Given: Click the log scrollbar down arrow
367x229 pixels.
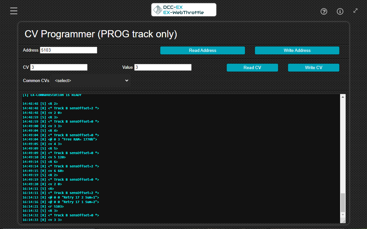Looking at the screenshot, I should point(343,215).
